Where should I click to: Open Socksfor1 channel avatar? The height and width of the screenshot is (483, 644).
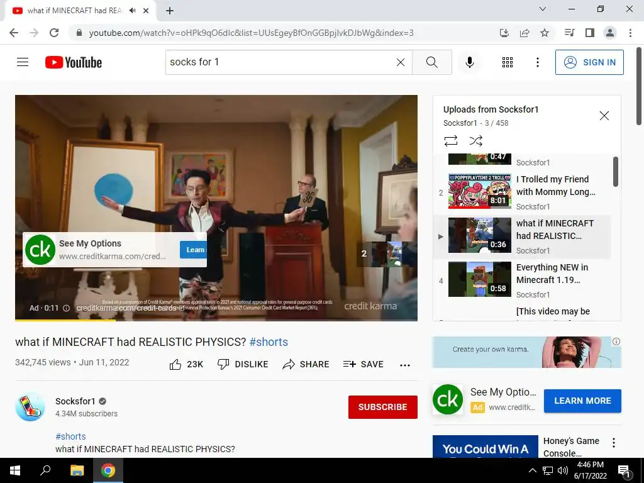30,407
